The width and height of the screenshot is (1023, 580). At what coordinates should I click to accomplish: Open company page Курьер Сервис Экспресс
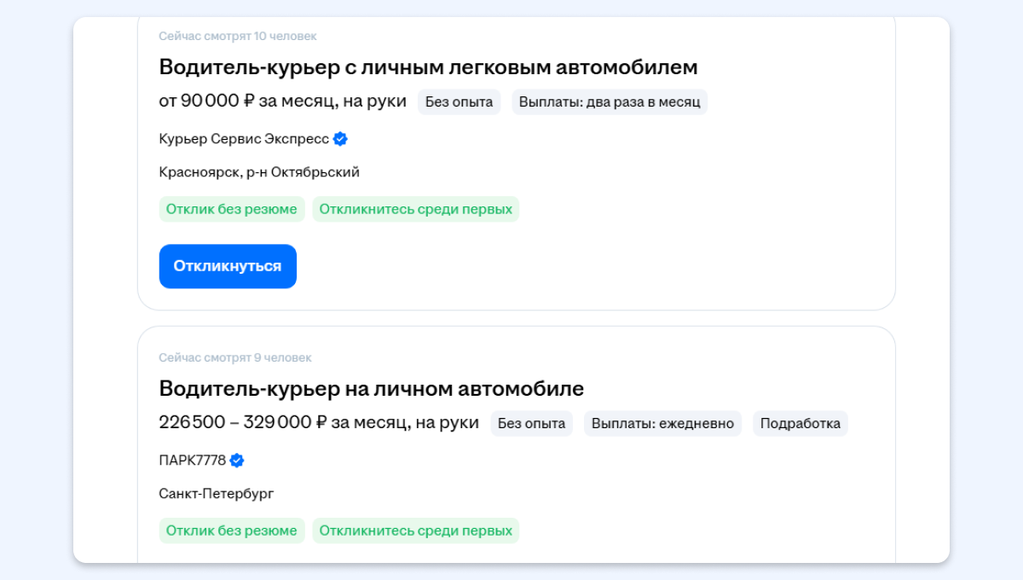244,139
